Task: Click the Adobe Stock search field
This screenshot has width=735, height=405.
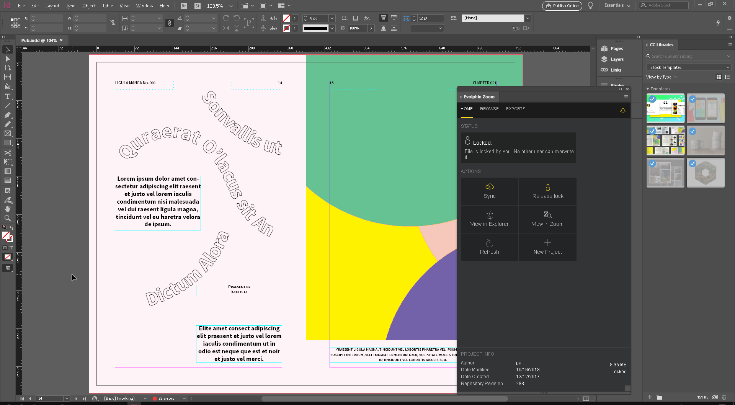Action: point(664,5)
